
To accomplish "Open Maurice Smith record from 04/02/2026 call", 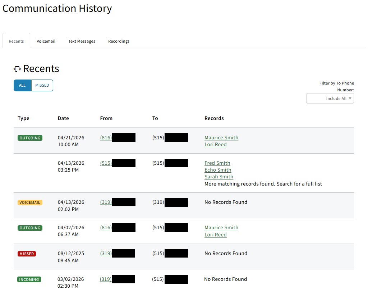I will 221,227.
